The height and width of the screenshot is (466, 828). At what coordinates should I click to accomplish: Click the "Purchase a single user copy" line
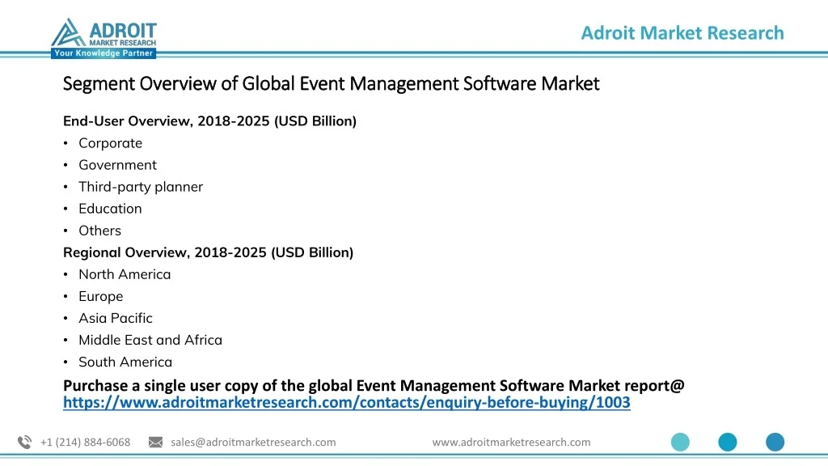(x=374, y=386)
